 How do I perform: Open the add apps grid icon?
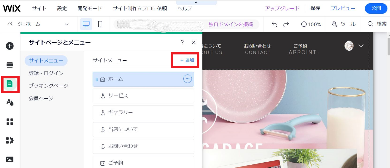(x=10, y=122)
